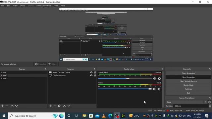
Task: Open the Mail app from taskbar
Action: [x=97, y=116]
